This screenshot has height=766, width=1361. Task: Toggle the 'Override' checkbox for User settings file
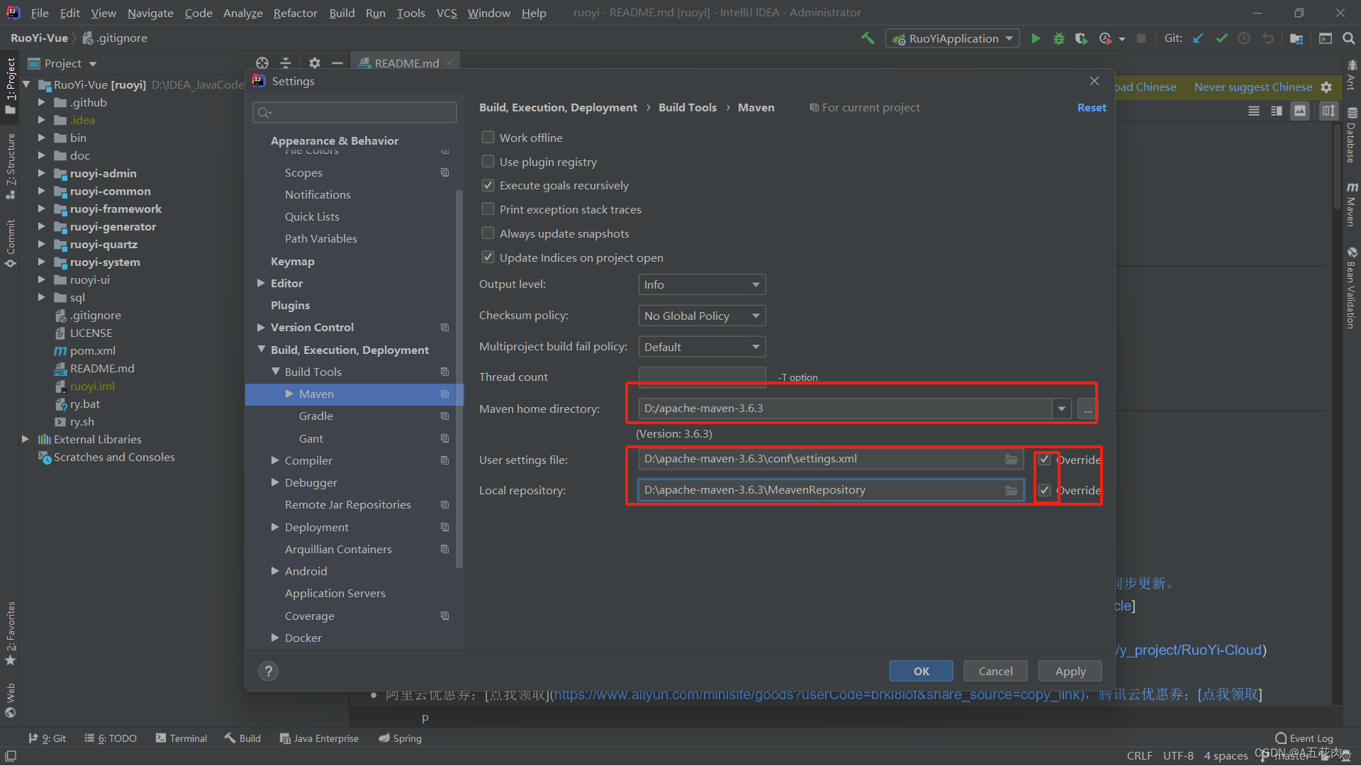click(1045, 459)
